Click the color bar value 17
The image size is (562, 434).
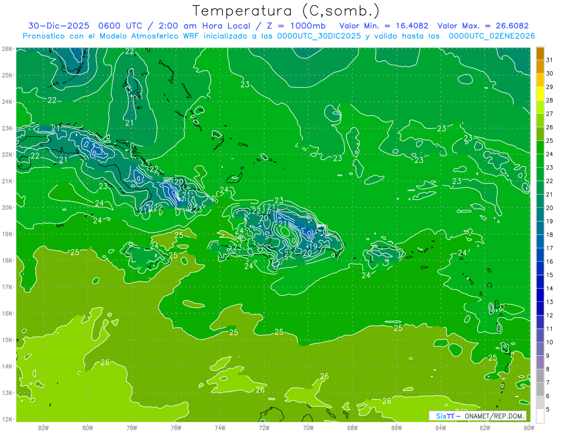pyautogui.click(x=549, y=249)
